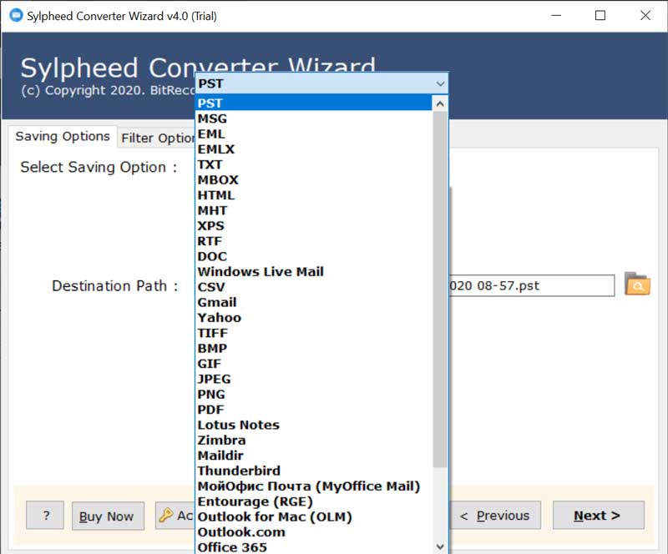
Task: Click the format list scrollbar thumb
Action: coord(440,290)
